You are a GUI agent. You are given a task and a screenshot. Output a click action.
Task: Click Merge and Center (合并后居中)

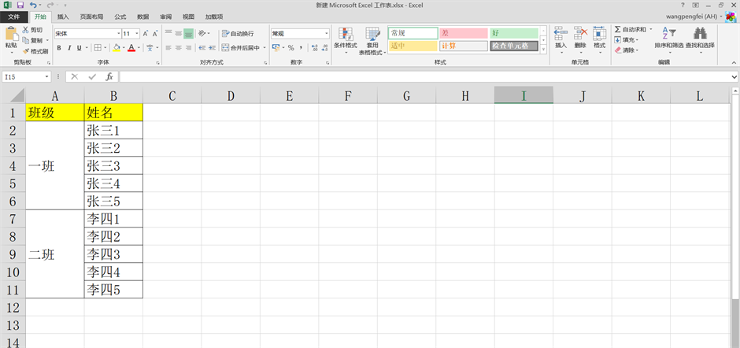pyautogui.click(x=244, y=48)
